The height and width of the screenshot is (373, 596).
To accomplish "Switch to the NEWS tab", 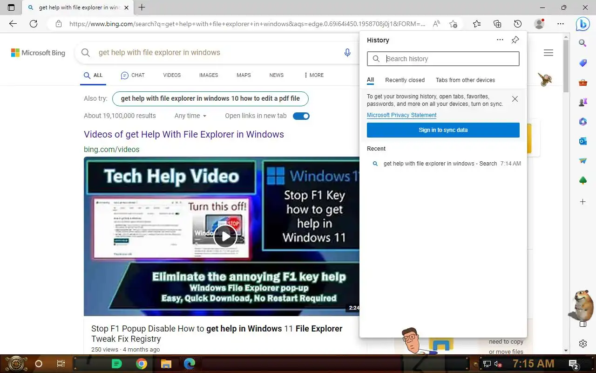I will coord(277,75).
